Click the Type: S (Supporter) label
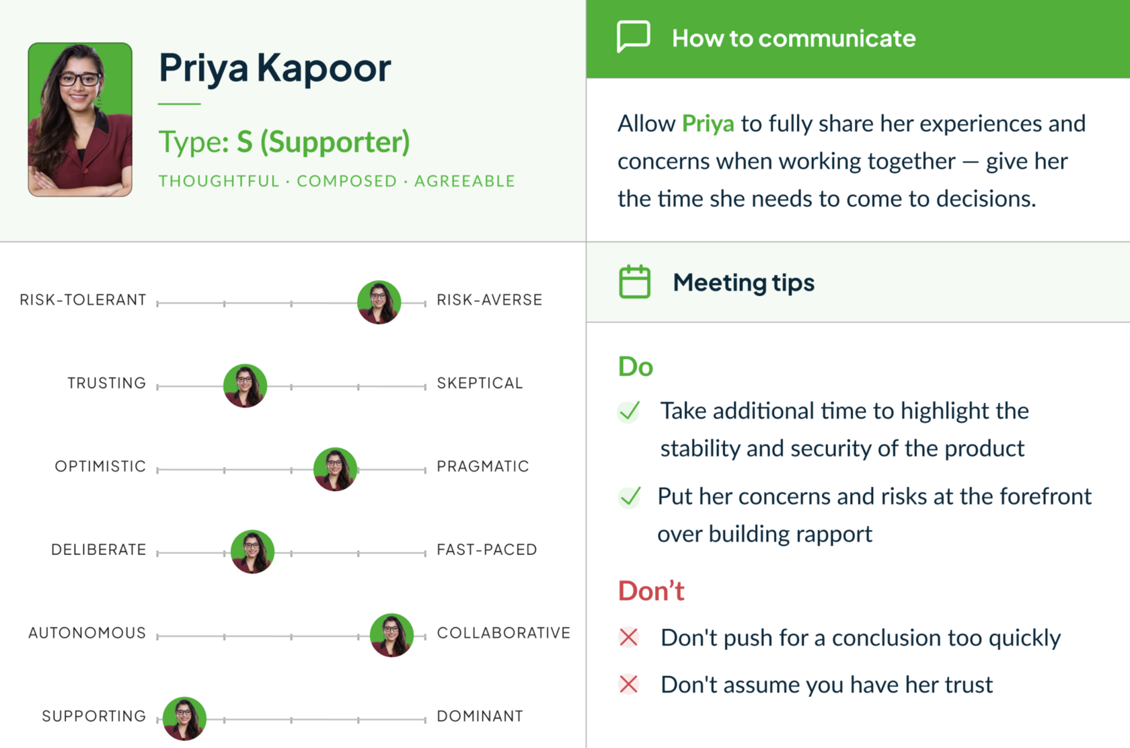 (284, 142)
